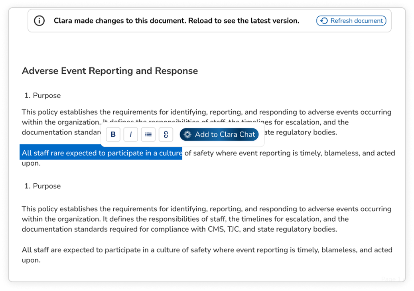Place cursor in second 'This policy establishes' paragraph

pos(207,219)
